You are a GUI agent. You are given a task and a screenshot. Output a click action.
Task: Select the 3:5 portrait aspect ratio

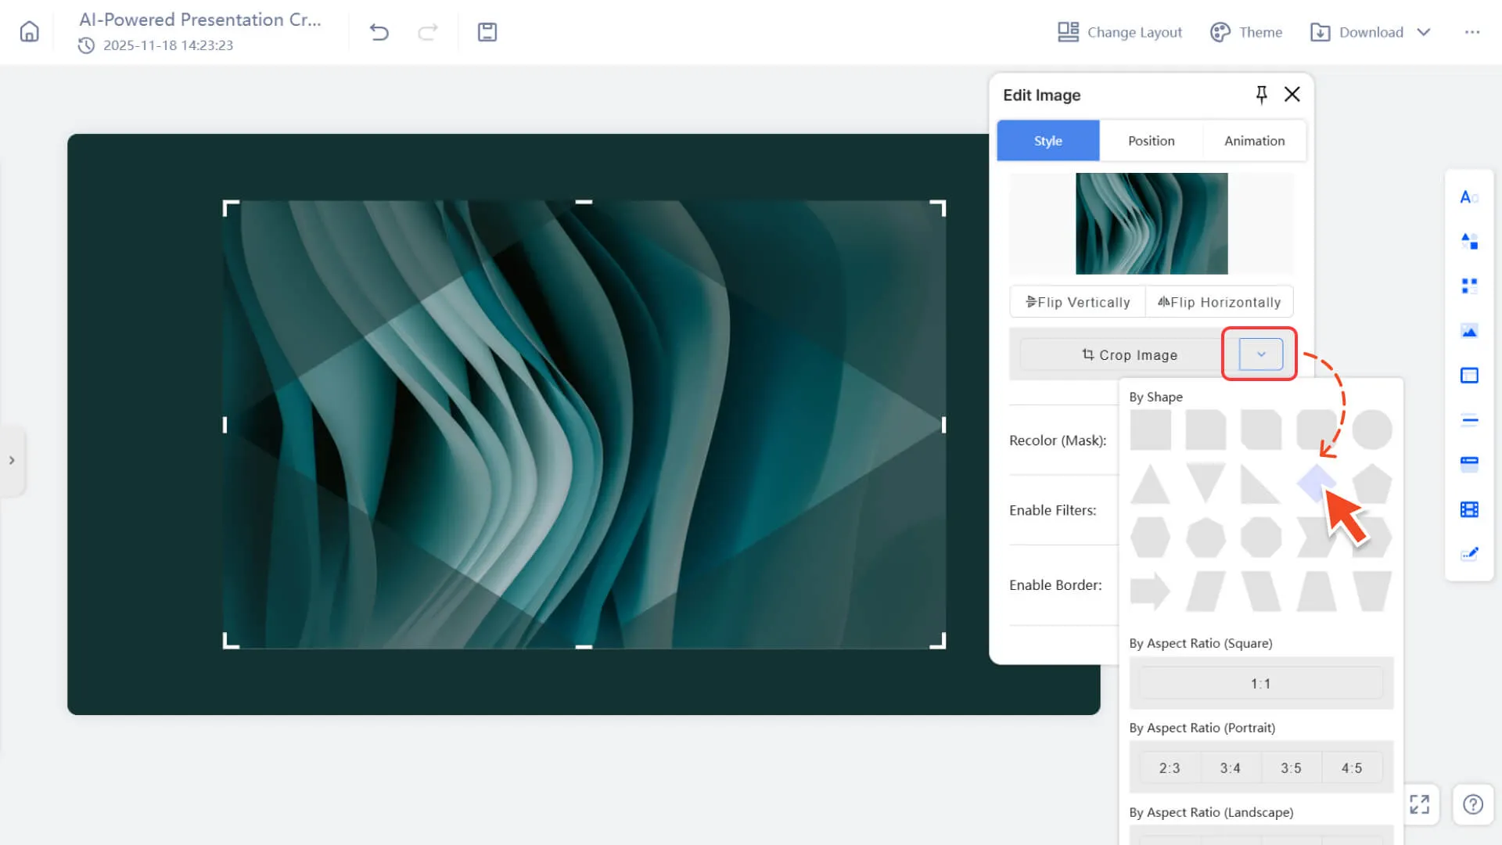coord(1292,768)
